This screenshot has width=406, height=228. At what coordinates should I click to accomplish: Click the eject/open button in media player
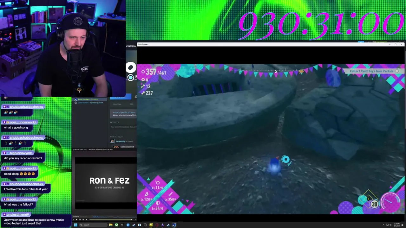tap(87, 219)
